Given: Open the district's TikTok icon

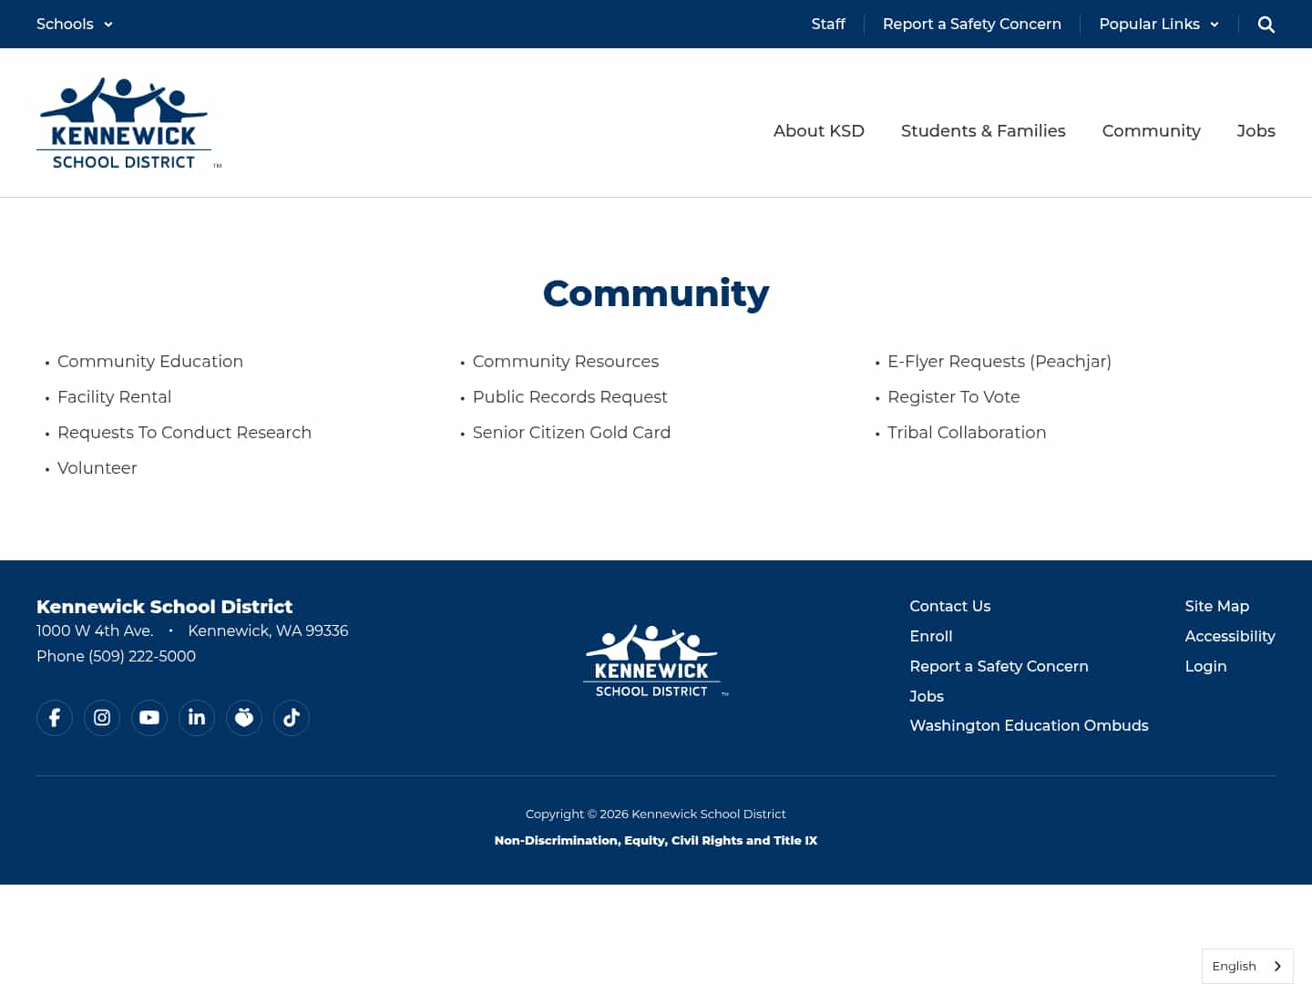Looking at the screenshot, I should click(x=291, y=717).
